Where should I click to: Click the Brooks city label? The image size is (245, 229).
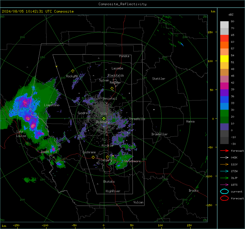click(194, 191)
